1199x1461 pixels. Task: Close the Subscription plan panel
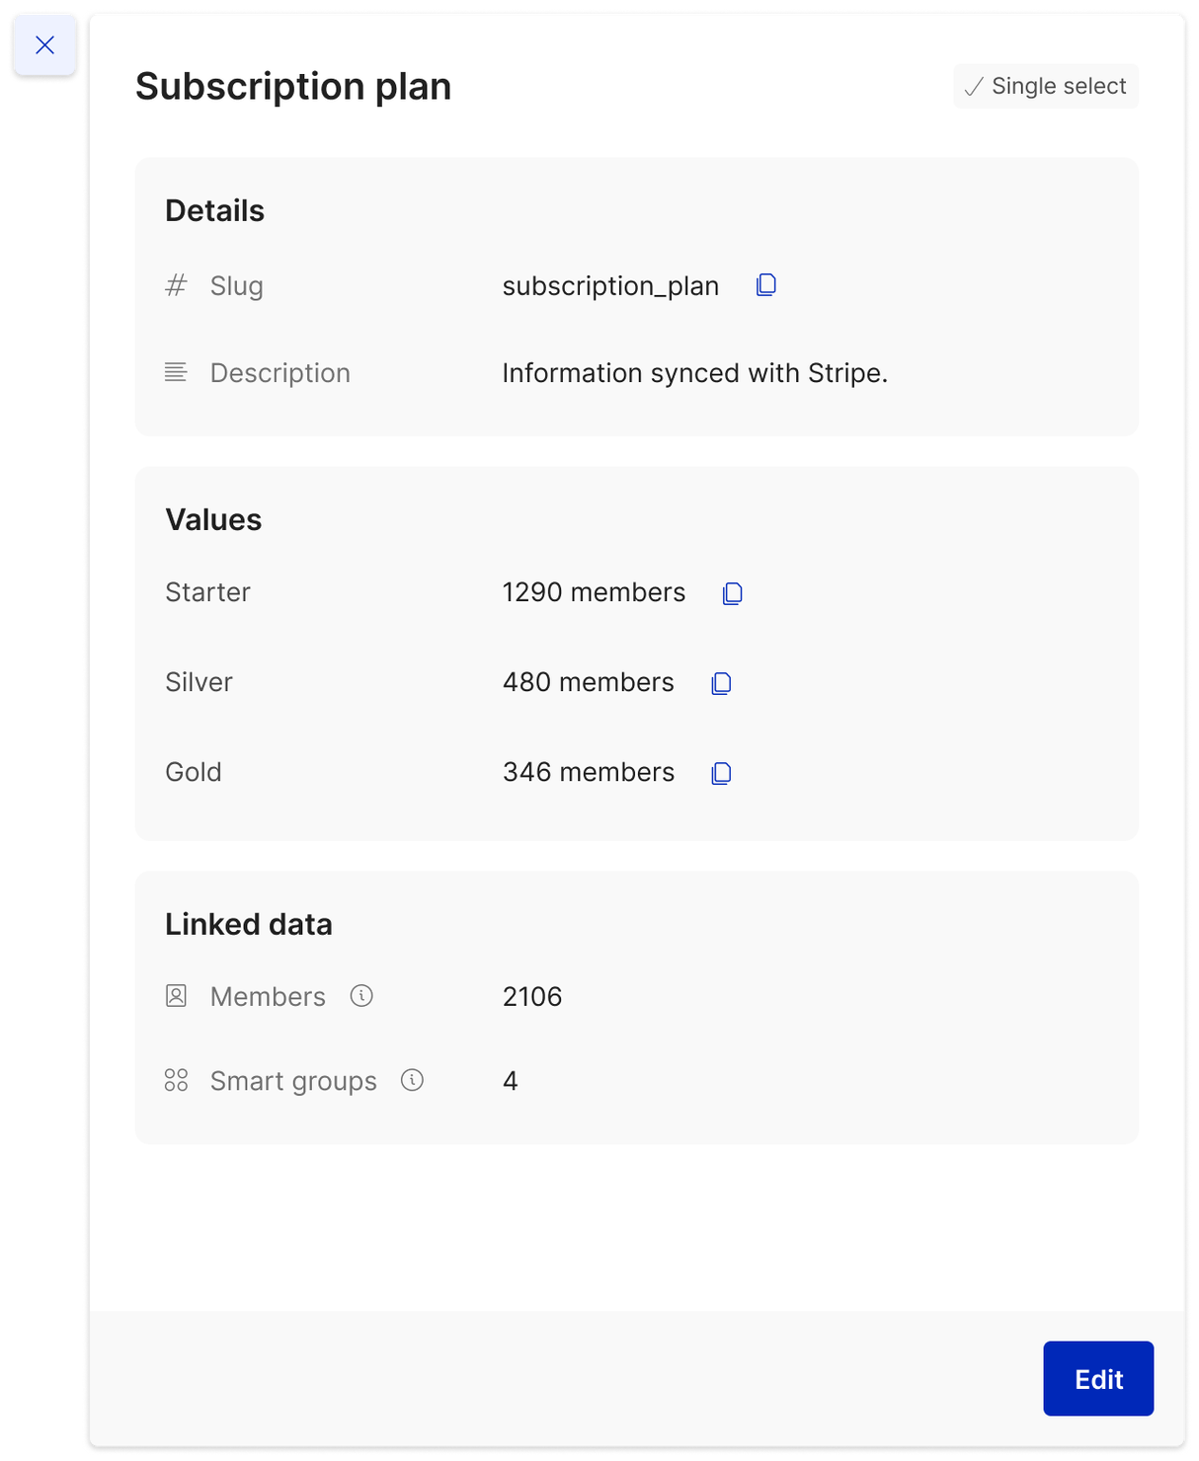pyautogui.click(x=44, y=44)
